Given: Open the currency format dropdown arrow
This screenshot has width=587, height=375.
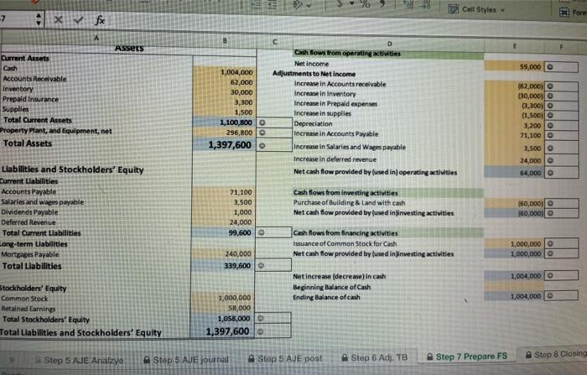Looking at the screenshot, I should coord(352,3).
